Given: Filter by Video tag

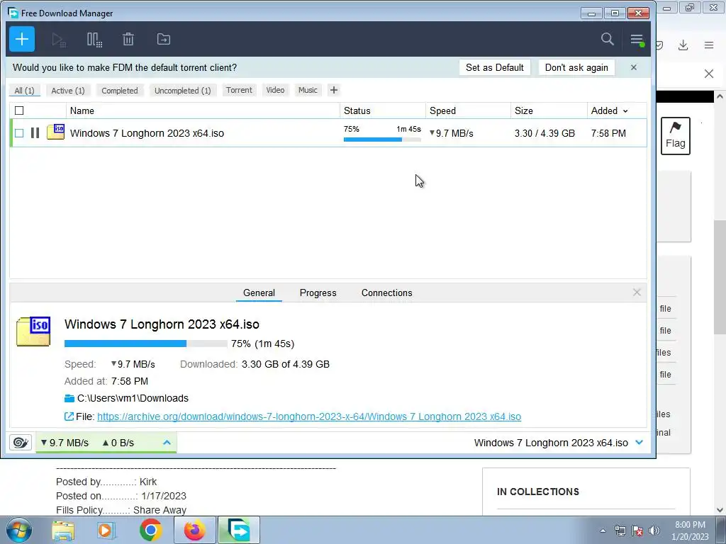Looking at the screenshot, I should click(x=275, y=90).
